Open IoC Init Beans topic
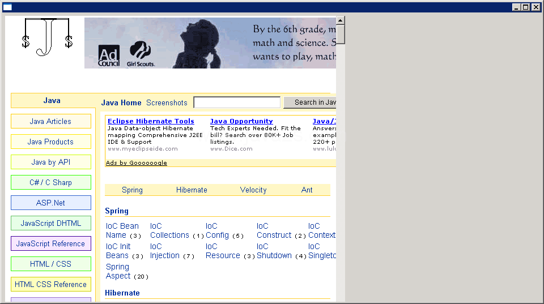The height and width of the screenshot is (304, 544). pyautogui.click(x=118, y=251)
